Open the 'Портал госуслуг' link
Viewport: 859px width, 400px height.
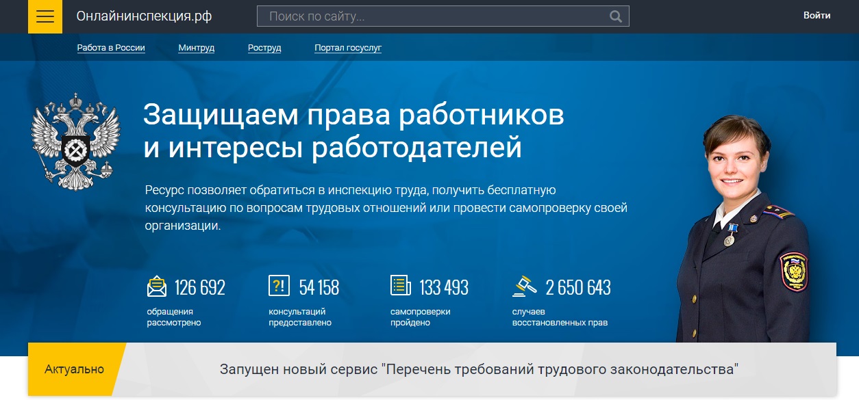tap(348, 48)
